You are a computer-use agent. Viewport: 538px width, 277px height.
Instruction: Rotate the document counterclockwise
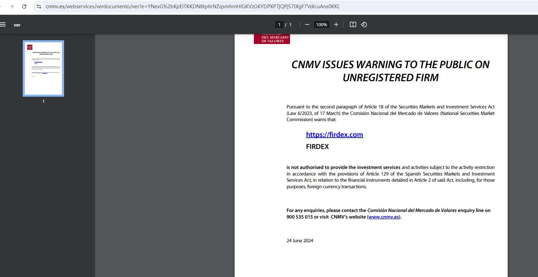[x=364, y=24]
